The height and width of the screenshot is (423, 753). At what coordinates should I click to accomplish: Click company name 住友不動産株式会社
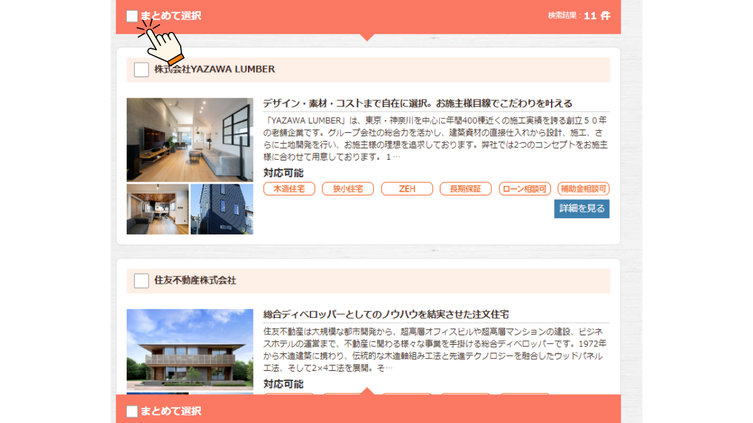[x=195, y=281]
